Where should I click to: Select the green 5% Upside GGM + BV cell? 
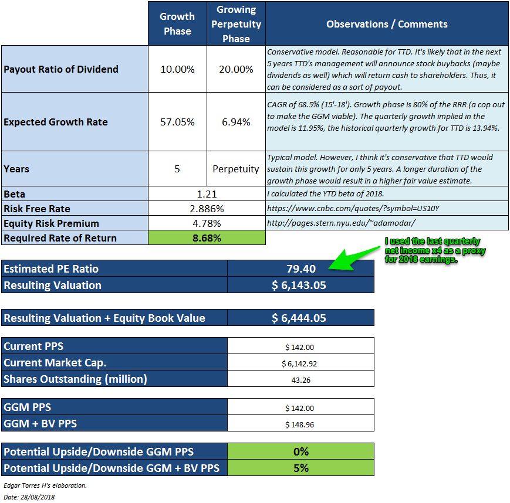[300, 465]
